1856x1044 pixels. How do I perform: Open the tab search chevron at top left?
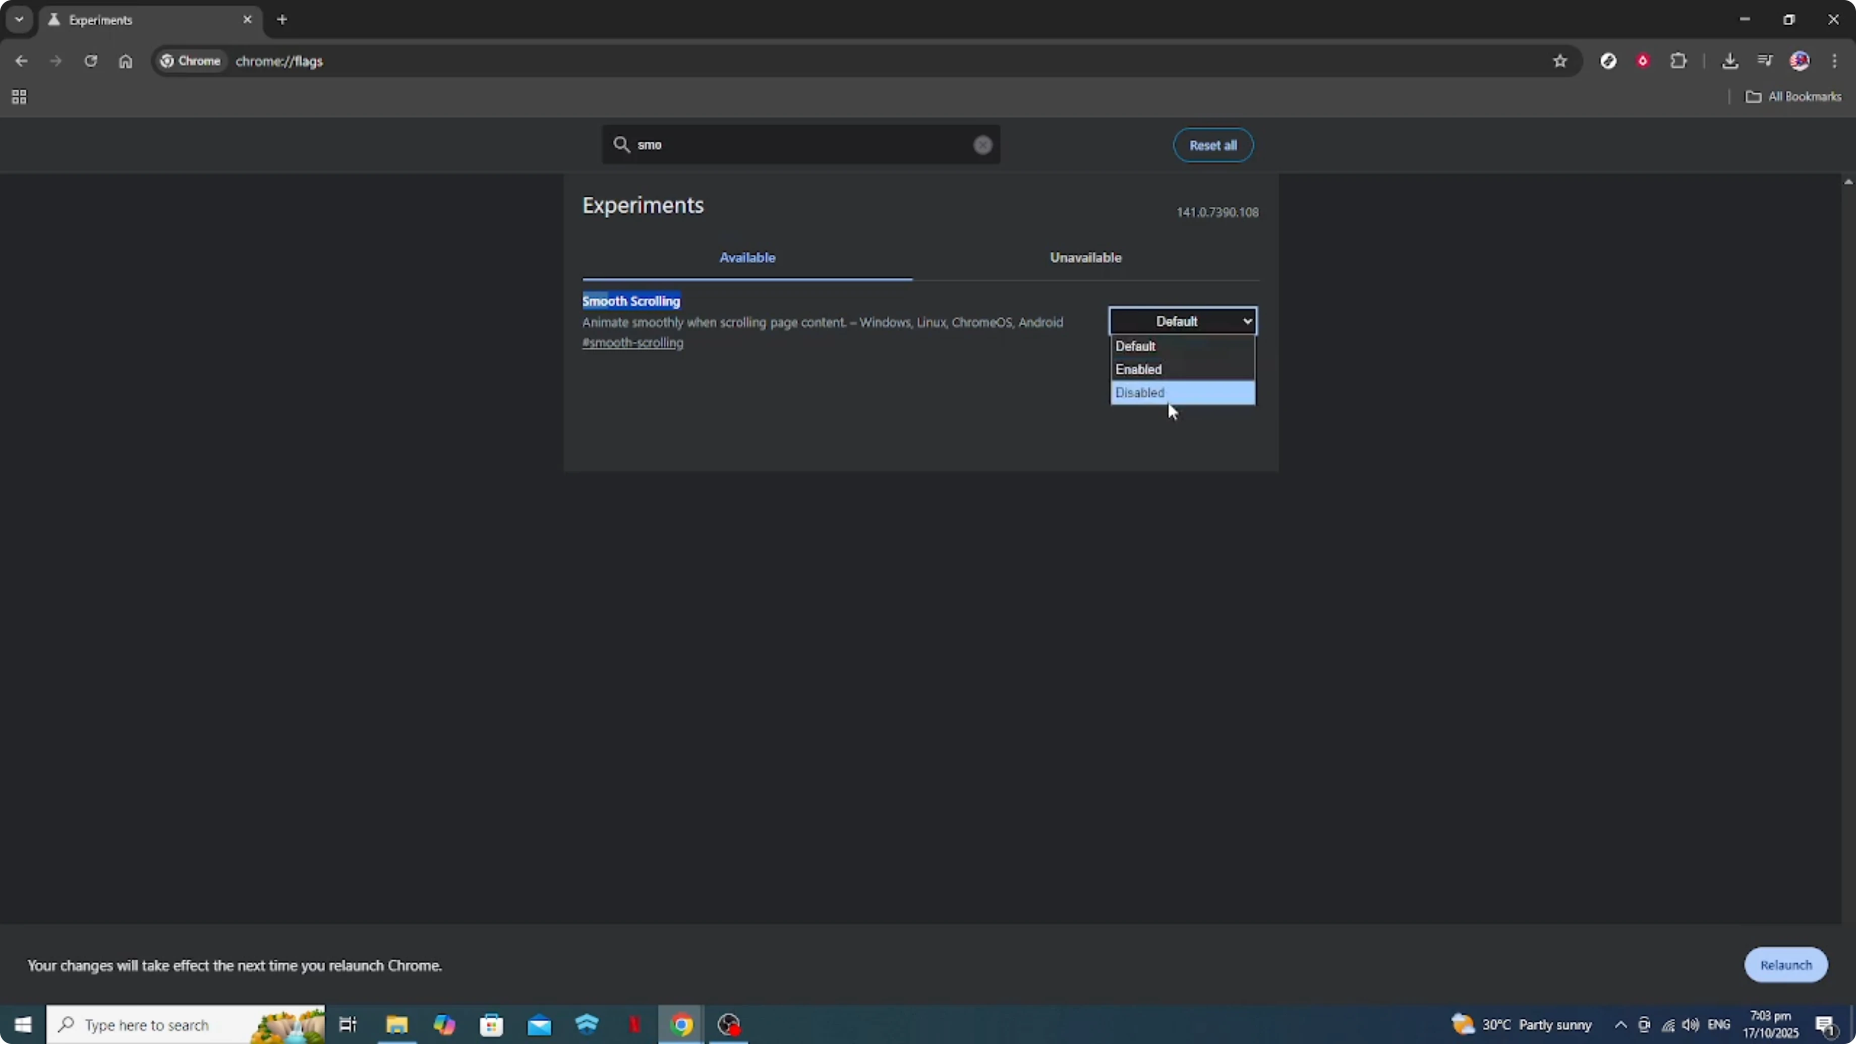tap(19, 20)
